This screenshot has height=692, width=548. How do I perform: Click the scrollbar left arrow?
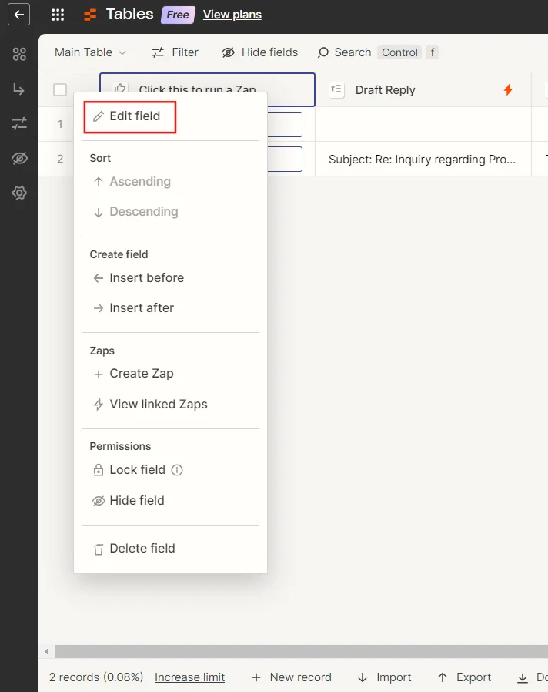[x=47, y=651]
